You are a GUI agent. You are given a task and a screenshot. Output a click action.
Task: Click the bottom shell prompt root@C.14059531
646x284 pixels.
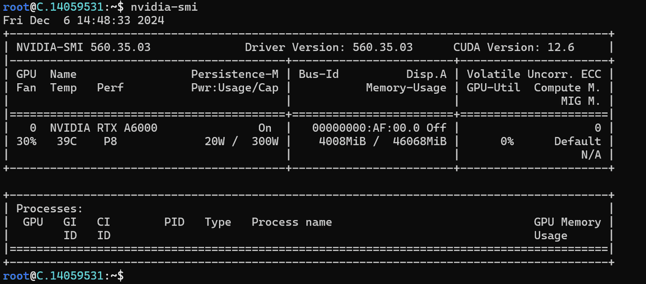pos(53,275)
